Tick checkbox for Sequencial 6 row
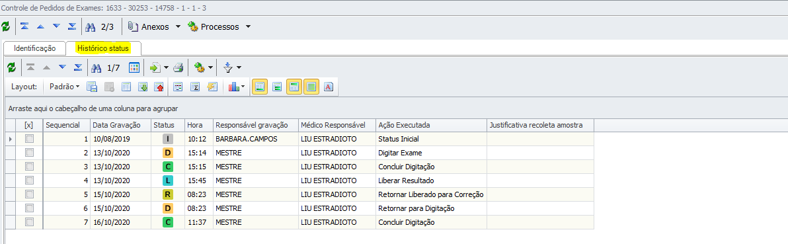Viewport: 788px width, 244px height. (29, 208)
